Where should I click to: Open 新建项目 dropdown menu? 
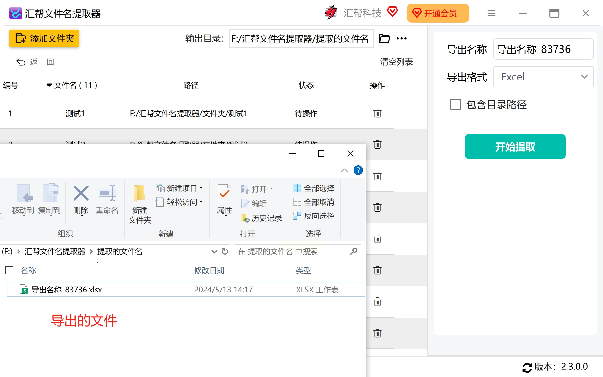click(x=179, y=188)
